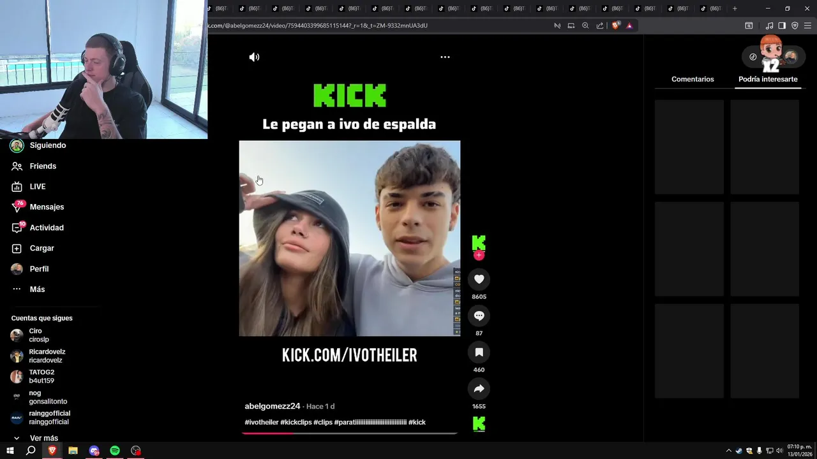Like the video with the heart icon
817x459 pixels.
click(479, 279)
